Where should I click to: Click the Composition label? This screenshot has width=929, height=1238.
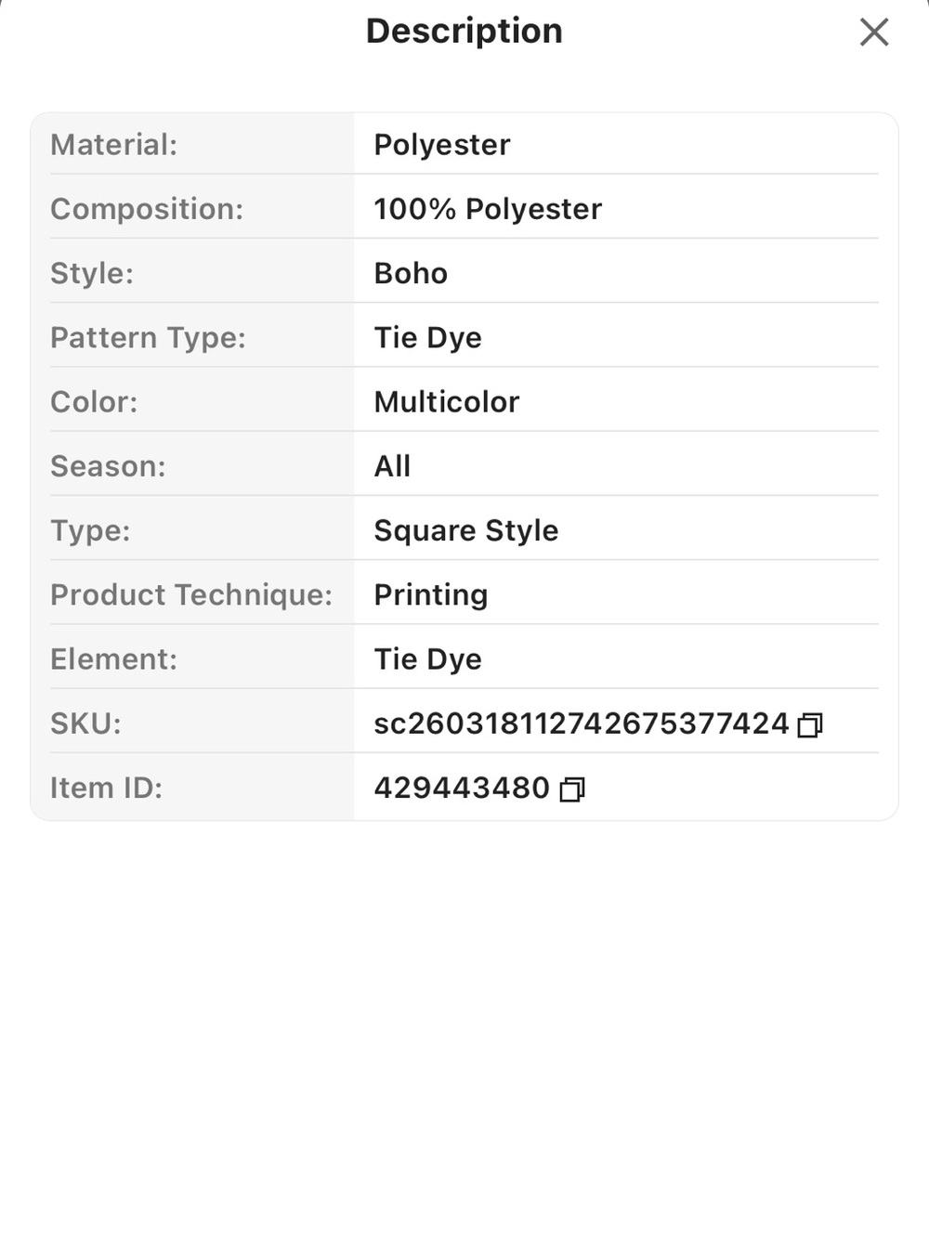point(147,209)
